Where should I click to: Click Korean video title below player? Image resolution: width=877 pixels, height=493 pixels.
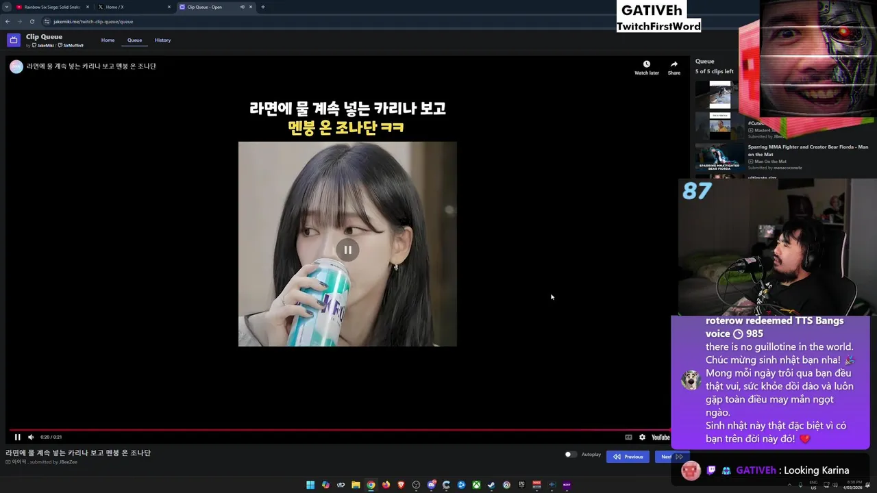click(78, 453)
